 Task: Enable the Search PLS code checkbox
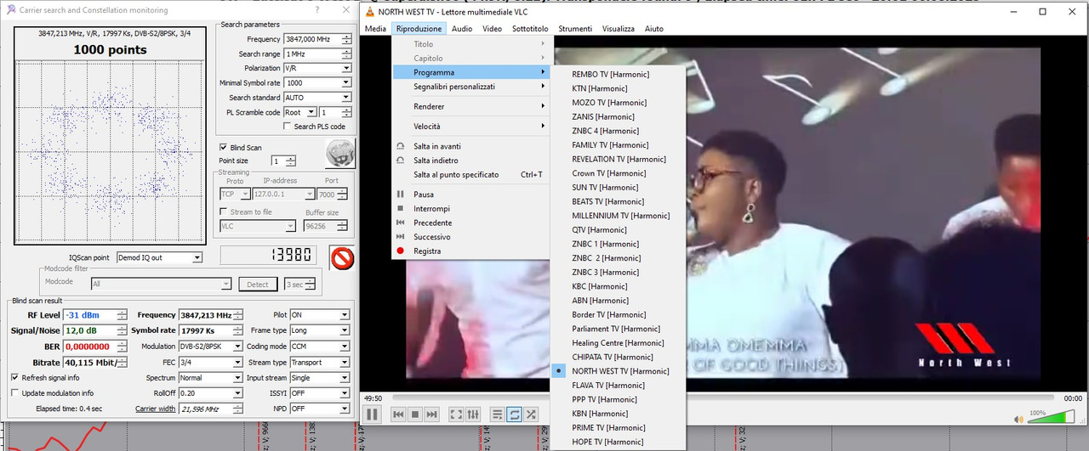coord(288,127)
